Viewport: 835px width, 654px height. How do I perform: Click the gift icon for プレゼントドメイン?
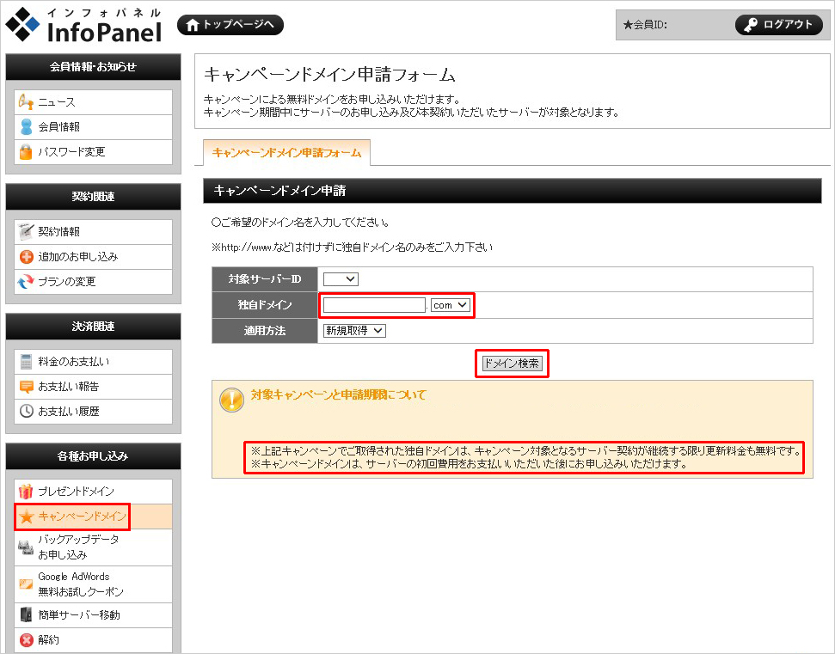tap(26, 492)
